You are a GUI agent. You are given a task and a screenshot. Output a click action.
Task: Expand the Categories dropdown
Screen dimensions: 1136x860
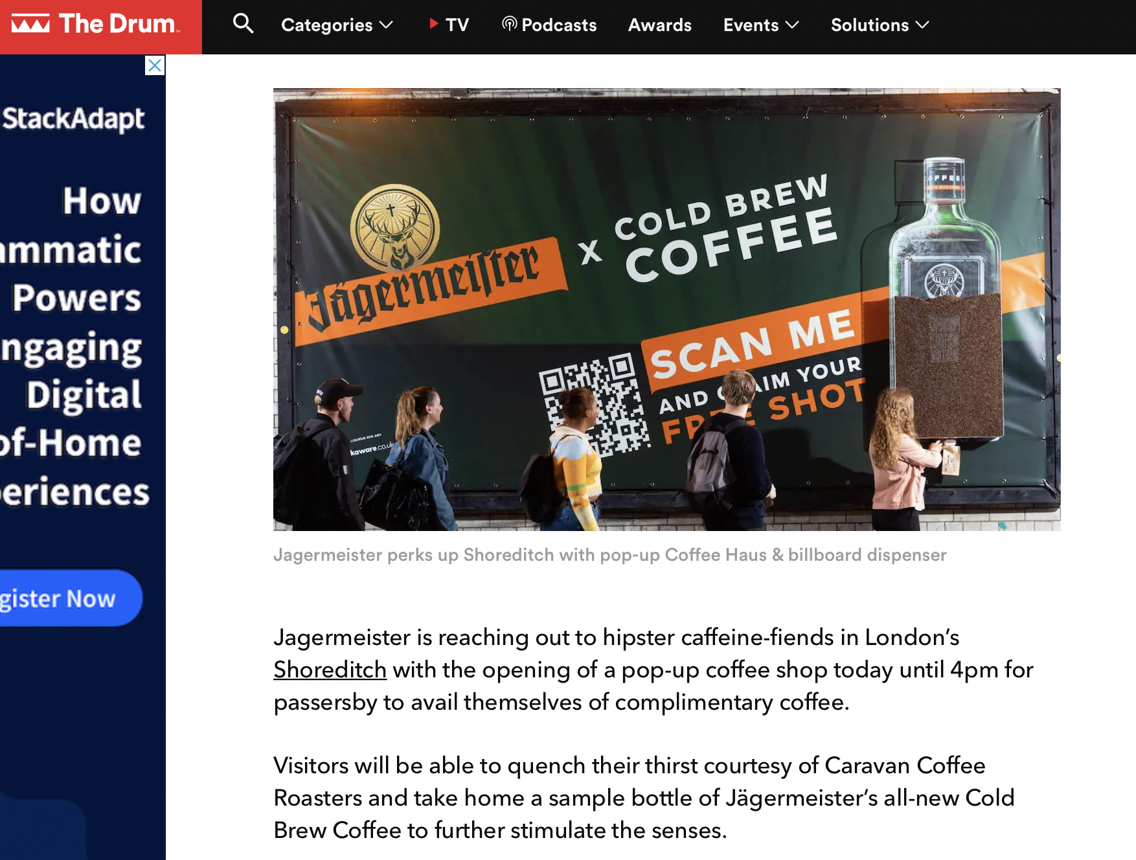coord(337,25)
